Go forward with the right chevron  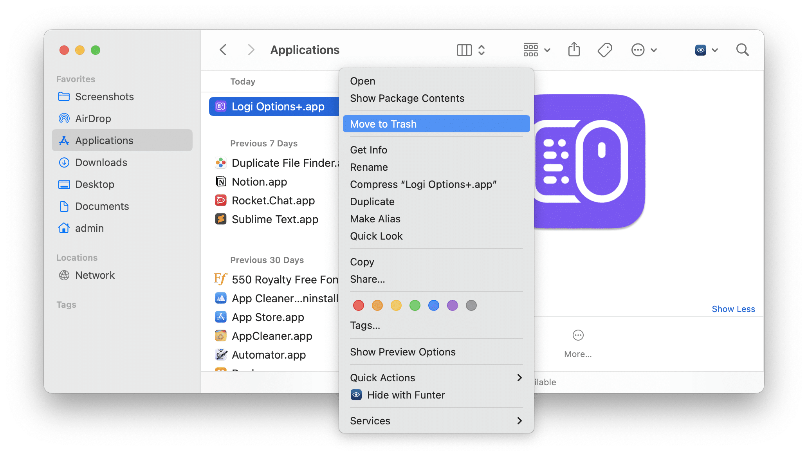[251, 50]
